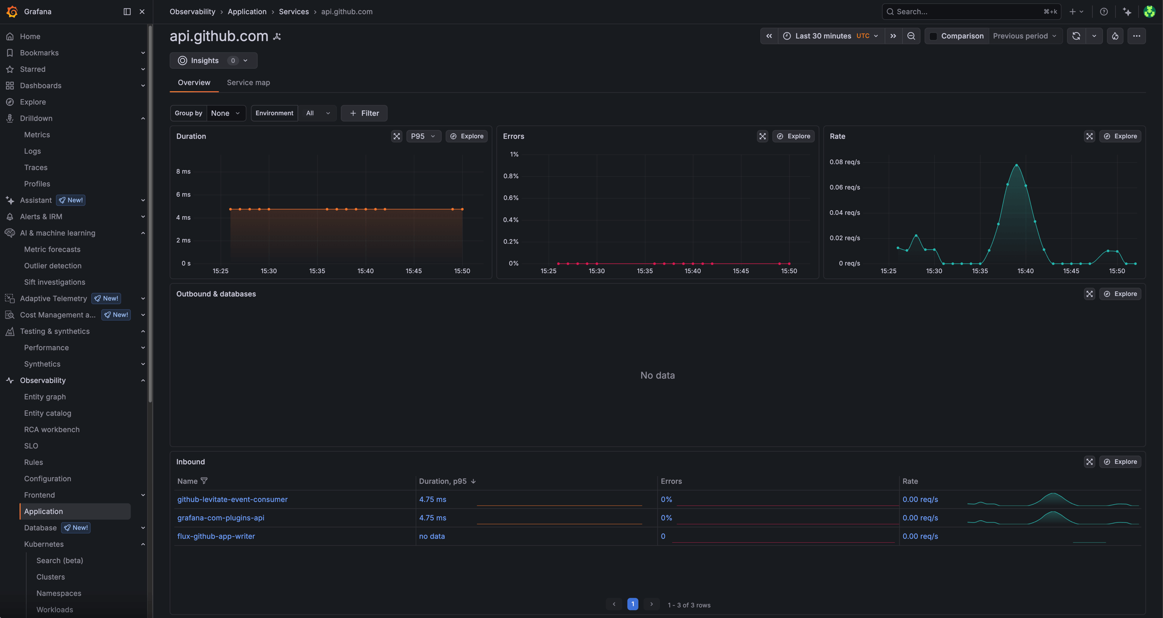The width and height of the screenshot is (1163, 618).
Task: Open the Explore view for the Duration panel
Action: [466, 136]
